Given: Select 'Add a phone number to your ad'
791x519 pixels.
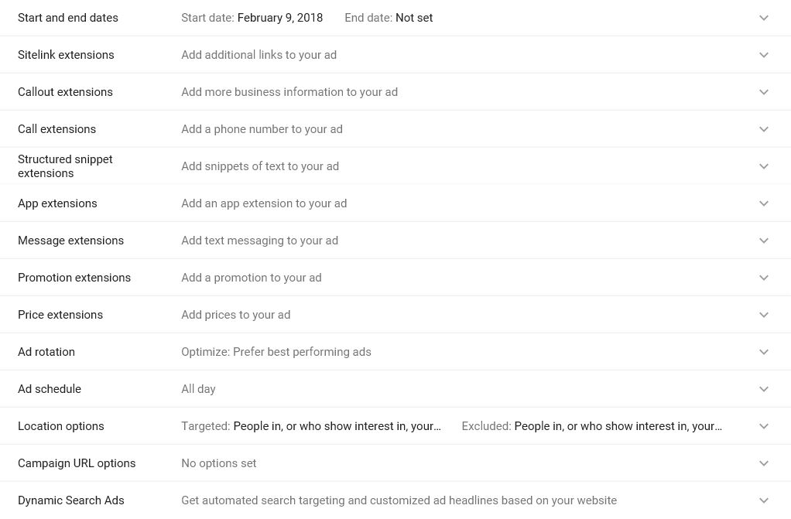Looking at the screenshot, I should (262, 129).
